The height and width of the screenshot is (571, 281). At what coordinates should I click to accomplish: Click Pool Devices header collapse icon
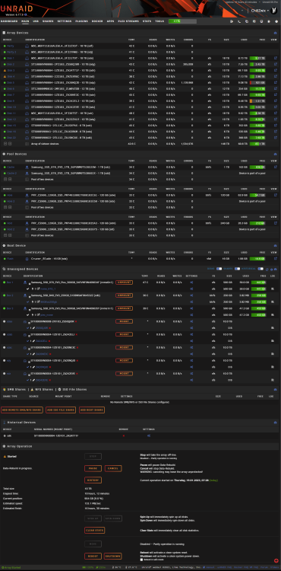click(x=275, y=154)
